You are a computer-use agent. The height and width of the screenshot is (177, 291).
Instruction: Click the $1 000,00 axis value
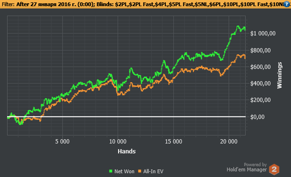263,34
